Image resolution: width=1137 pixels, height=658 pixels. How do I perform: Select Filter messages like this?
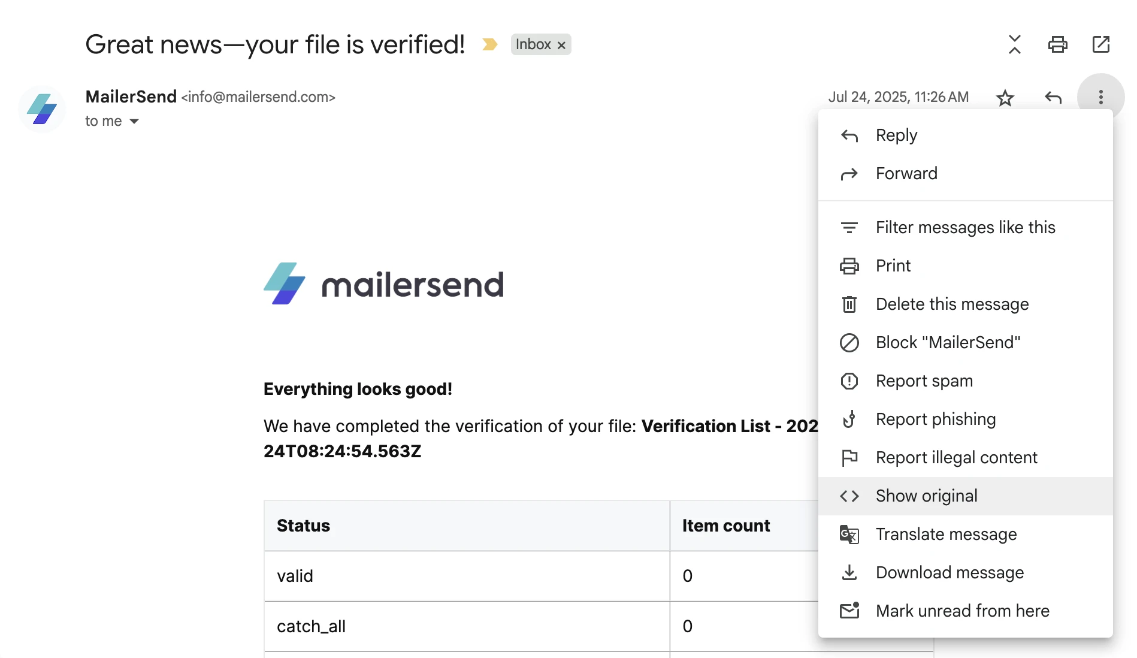click(965, 228)
